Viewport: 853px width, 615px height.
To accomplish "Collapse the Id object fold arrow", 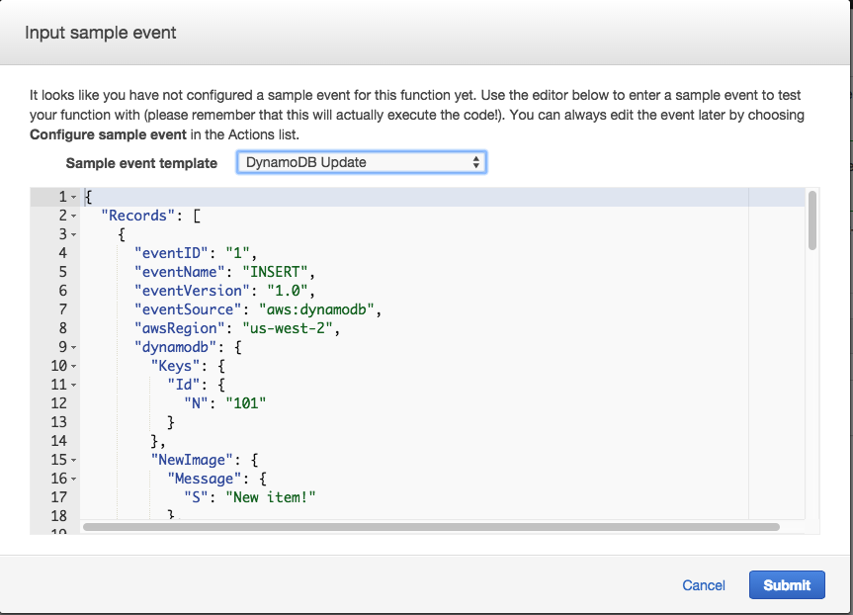I will point(72,385).
